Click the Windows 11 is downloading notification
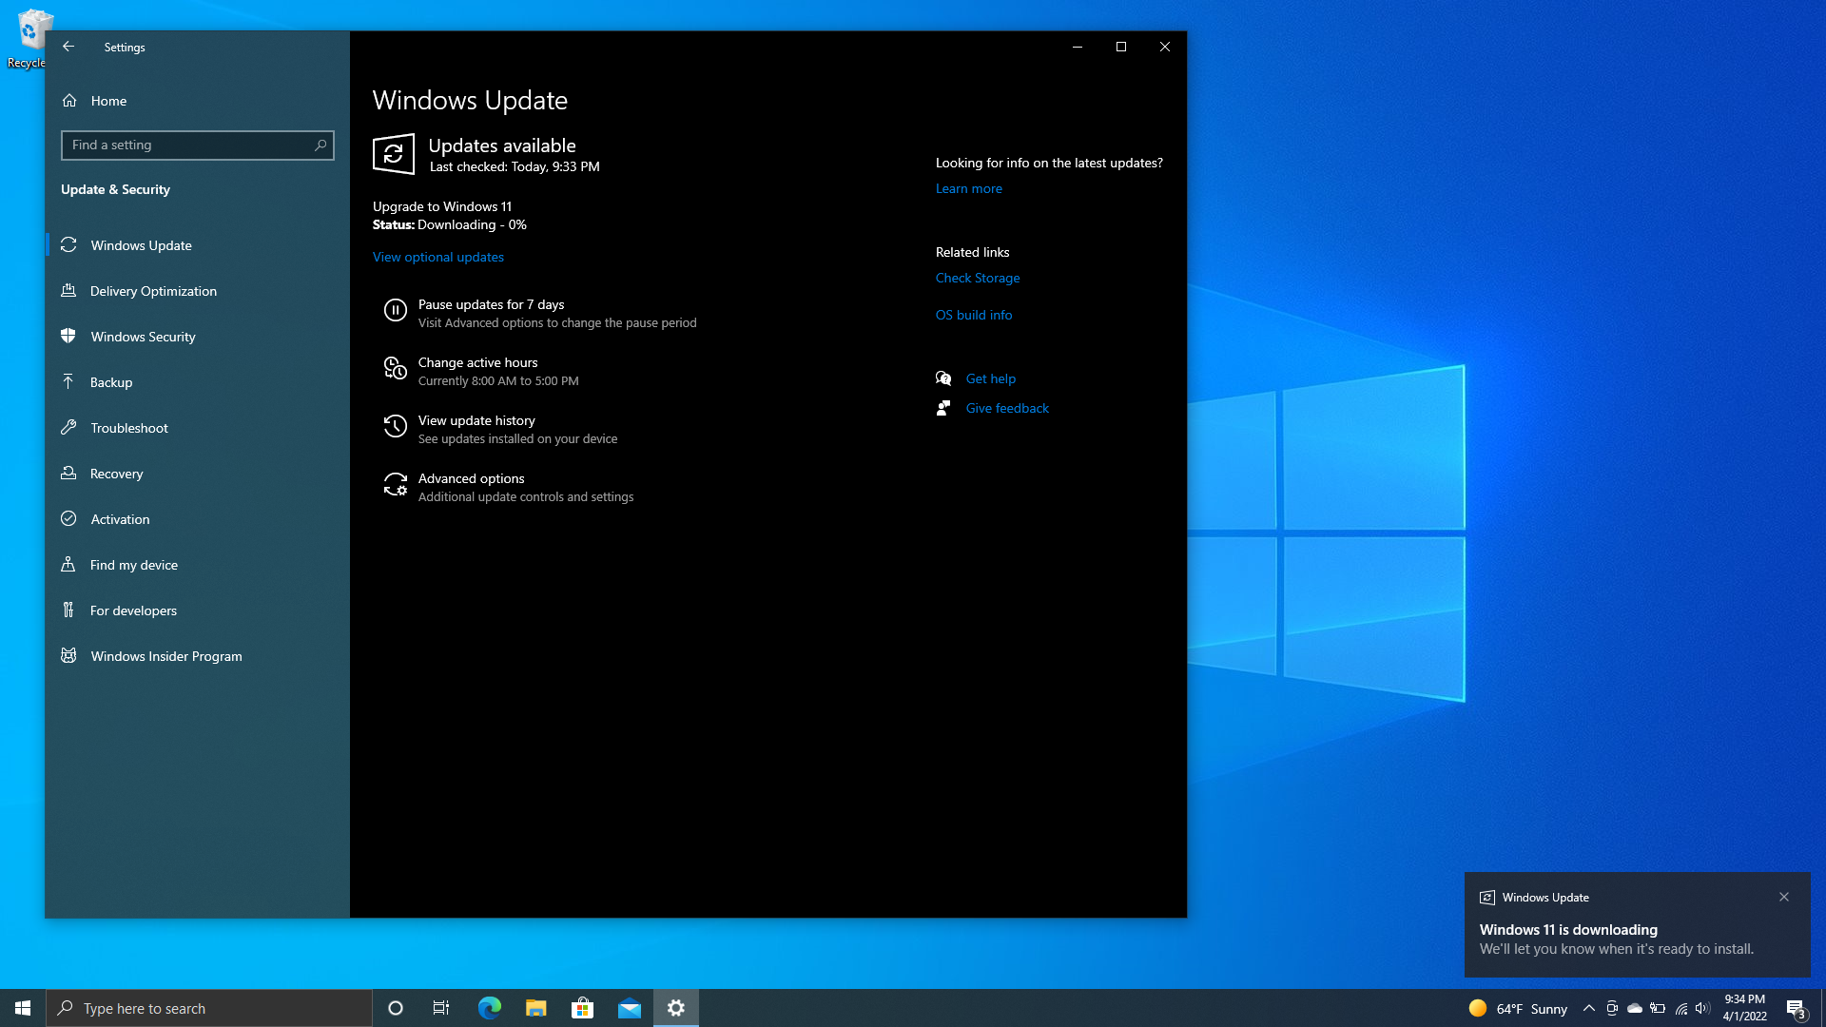Image resolution: width=1826 pixels, height=1027 pixels. tap(1638, 925)
